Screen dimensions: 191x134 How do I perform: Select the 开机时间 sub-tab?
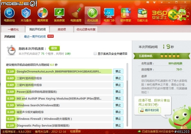click(x=10, y=36)
